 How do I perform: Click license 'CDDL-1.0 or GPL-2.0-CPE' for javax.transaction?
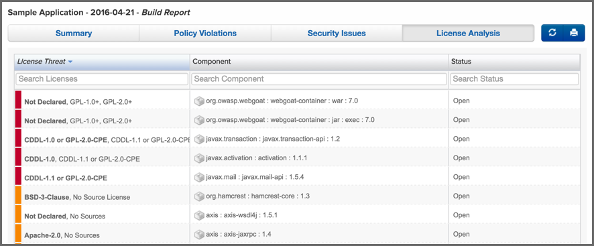click(x=66, y=140)
